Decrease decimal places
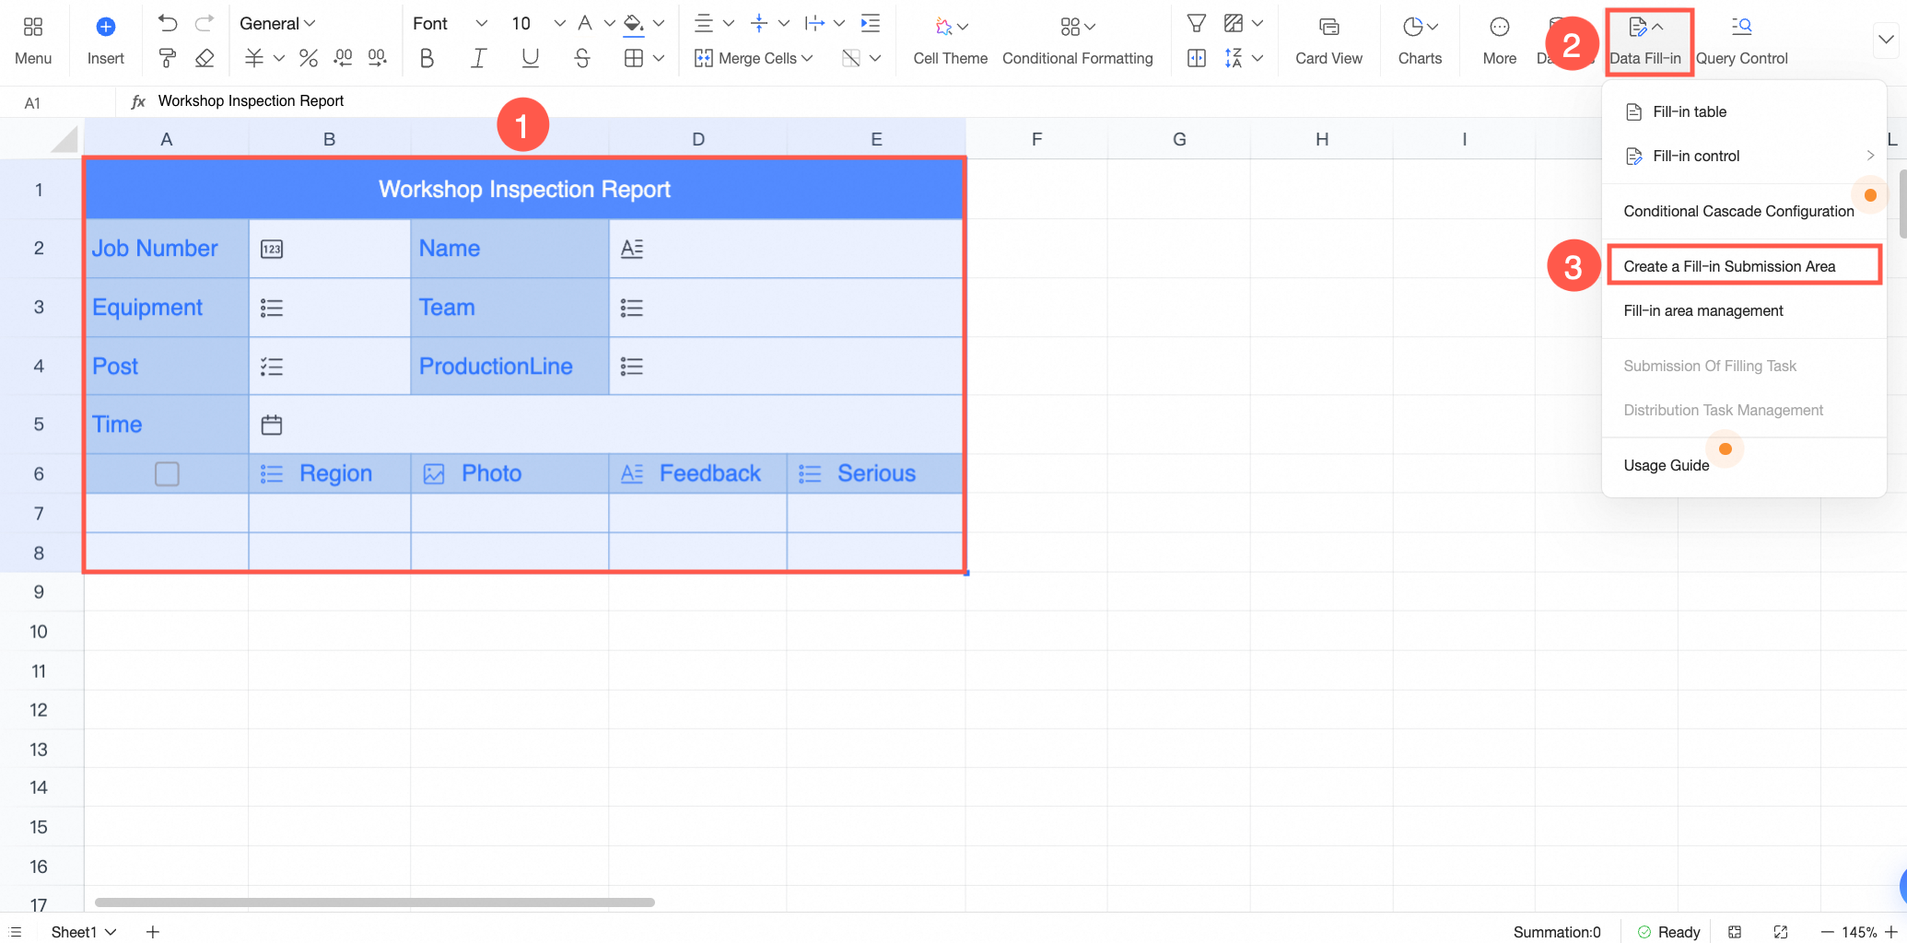Viewport: 1907px width, 943px height. click(x=343, y=59)
